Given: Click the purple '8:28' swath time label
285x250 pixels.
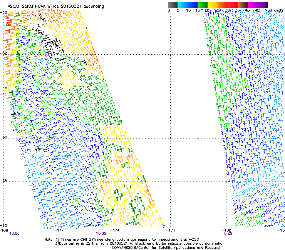Looking at the screenshot, I should 228,233.
